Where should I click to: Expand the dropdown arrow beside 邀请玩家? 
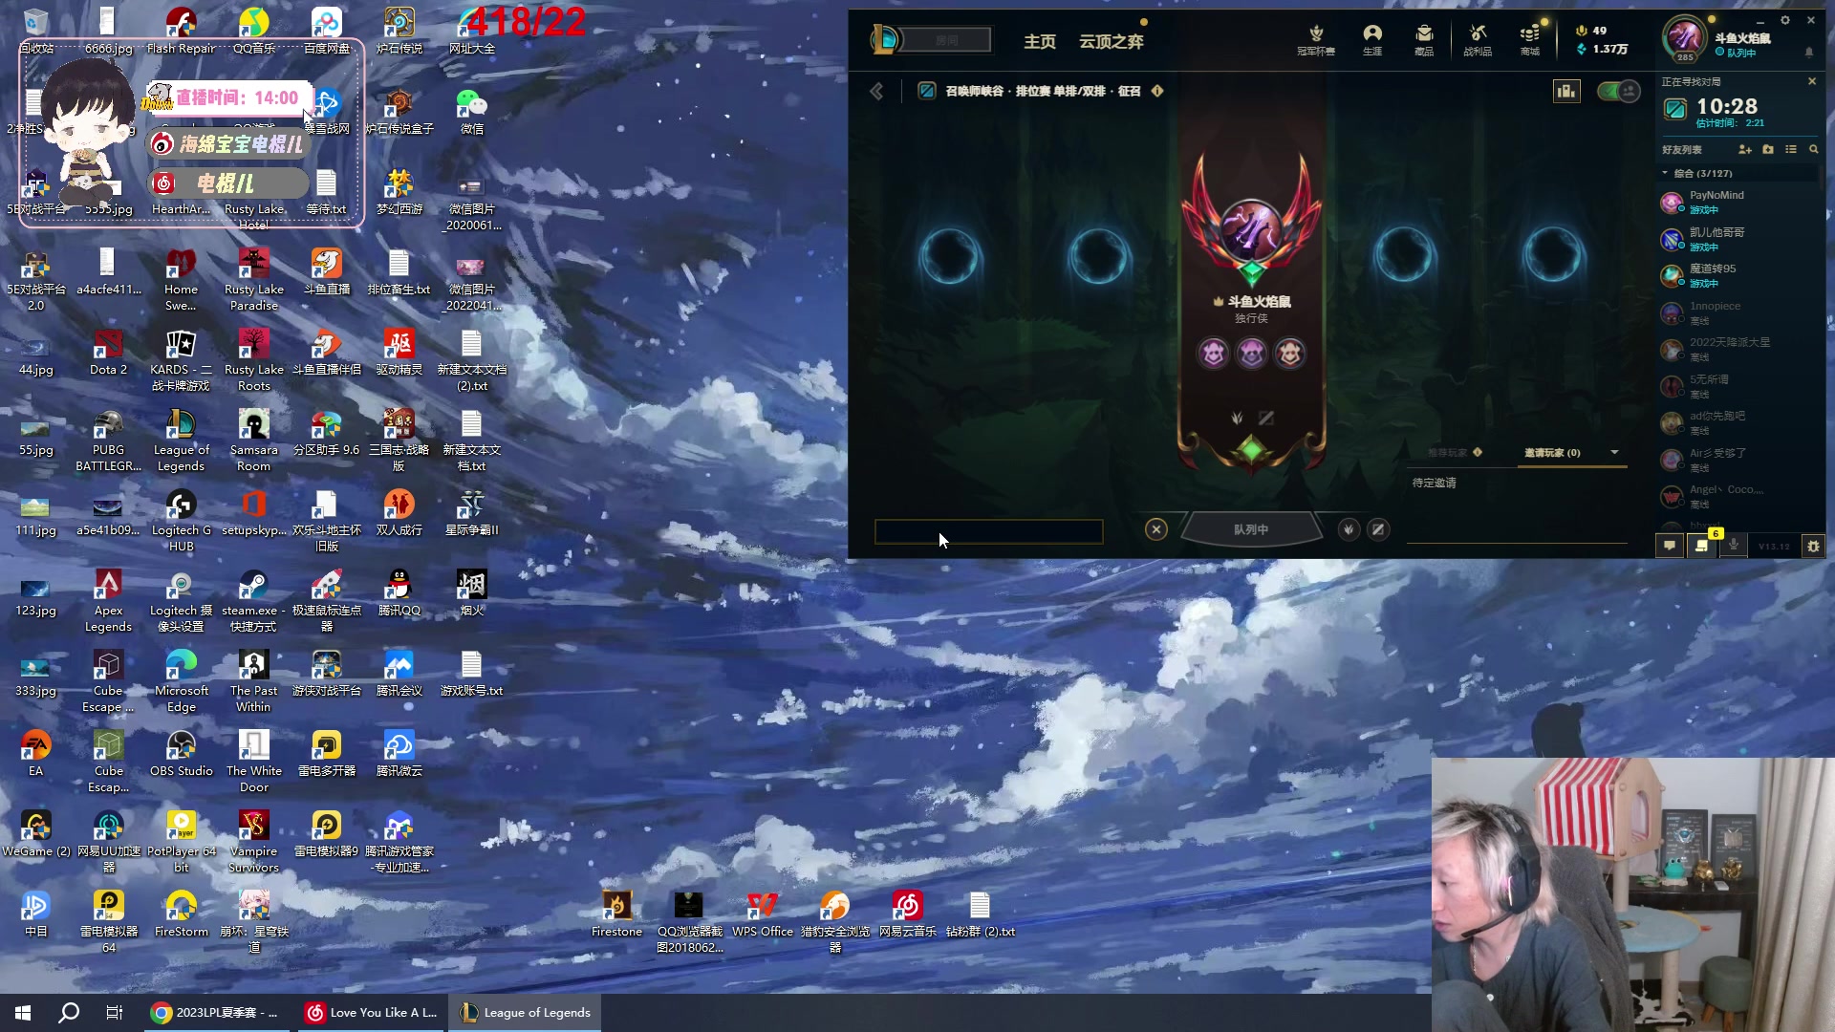coord(1614,453)
